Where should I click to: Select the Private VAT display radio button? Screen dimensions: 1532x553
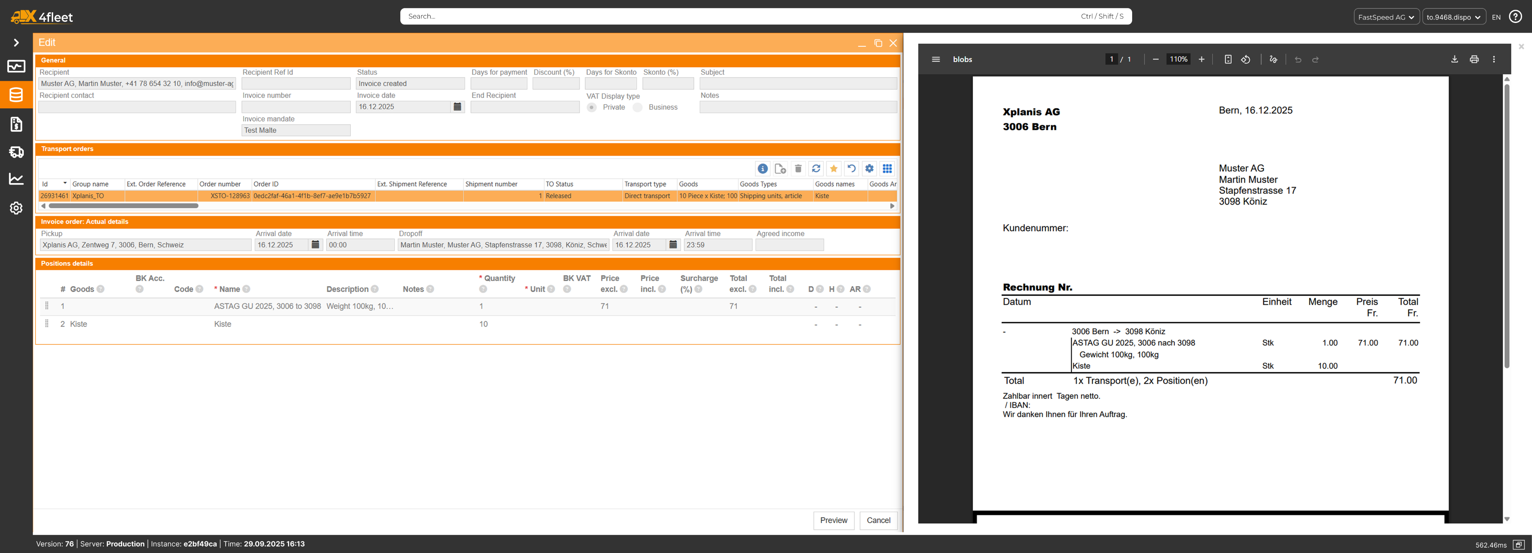pos(592,108)
